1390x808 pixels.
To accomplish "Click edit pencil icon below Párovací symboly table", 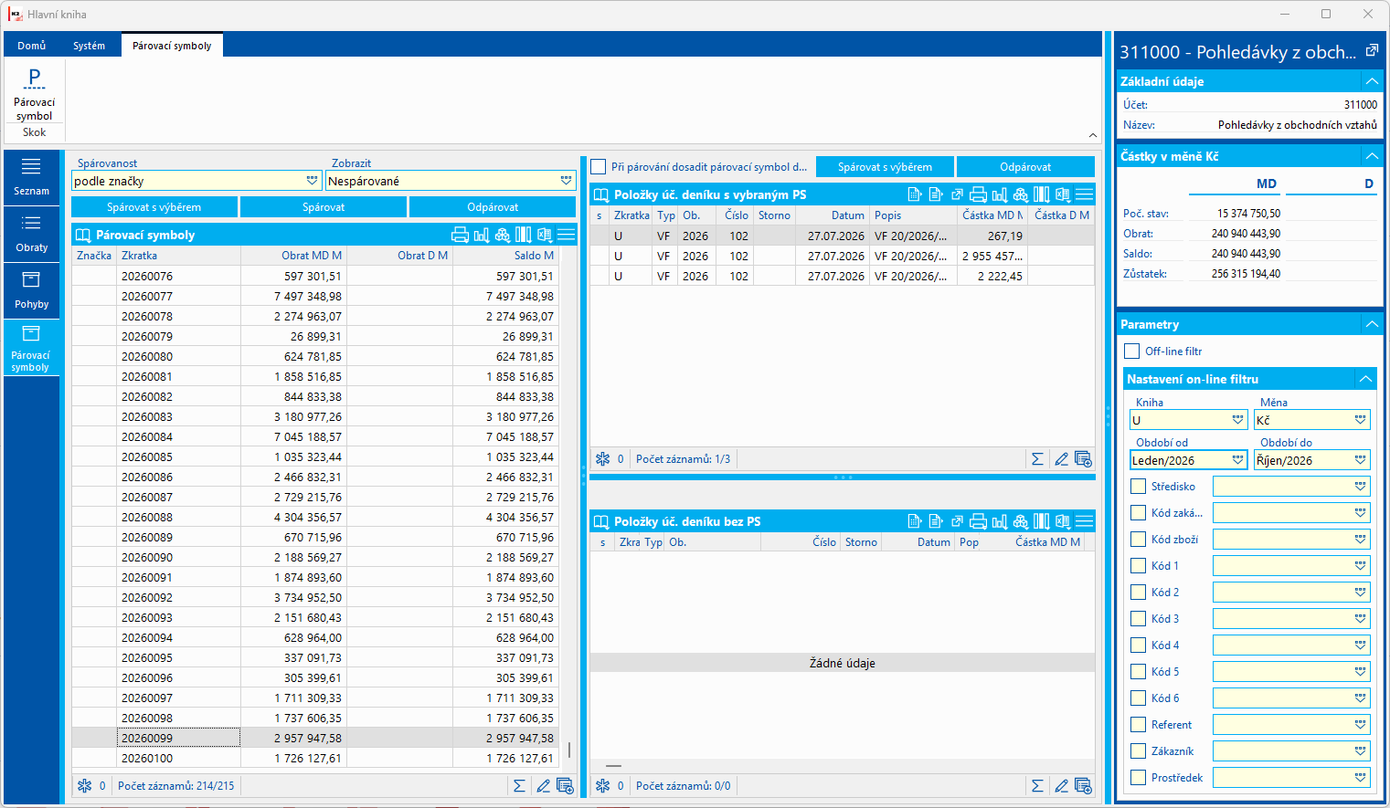I will pos(543,785).
